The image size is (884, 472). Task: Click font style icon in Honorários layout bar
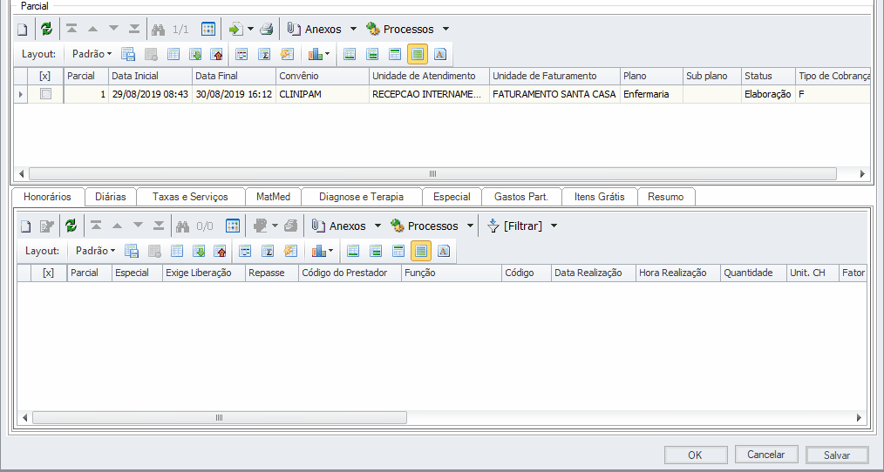coord(444,251)
